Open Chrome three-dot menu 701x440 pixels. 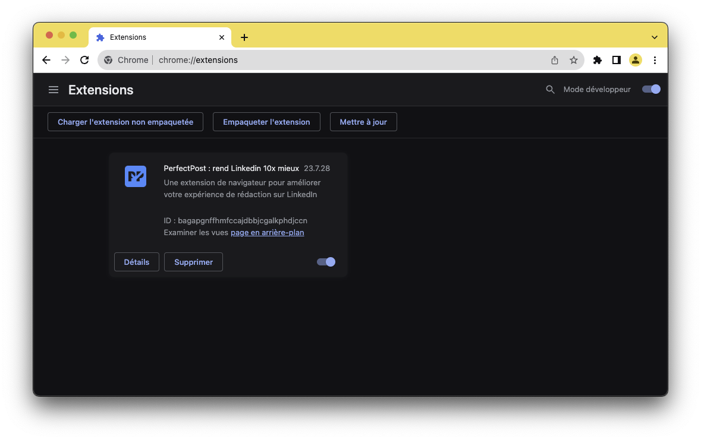point(655,60)
